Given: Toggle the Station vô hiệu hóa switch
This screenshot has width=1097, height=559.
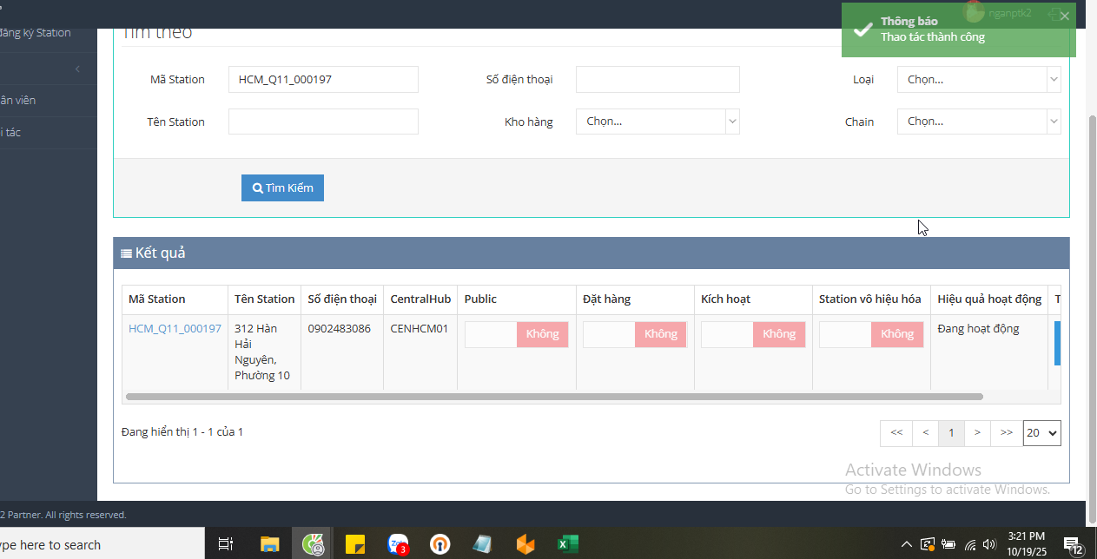Looking at the screenshot, I should point(871,334).
